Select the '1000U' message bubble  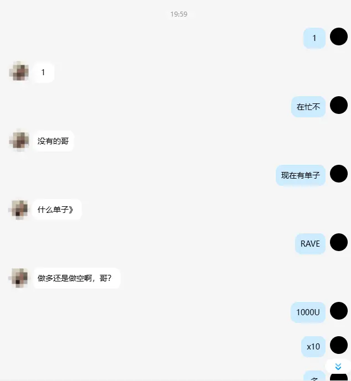pos(308,312)
